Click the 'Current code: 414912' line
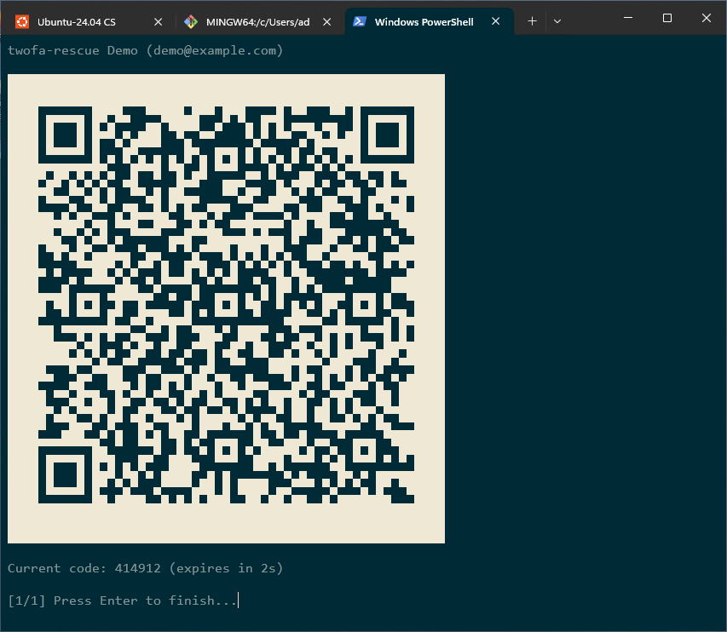This screenshot has width=727, height=632. click(x=145, y=568)
